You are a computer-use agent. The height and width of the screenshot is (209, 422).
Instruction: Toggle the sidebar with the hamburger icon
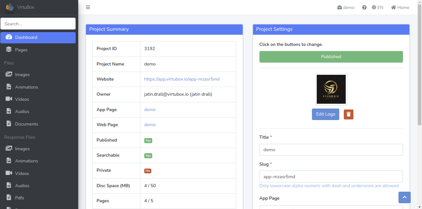point(88,7)
